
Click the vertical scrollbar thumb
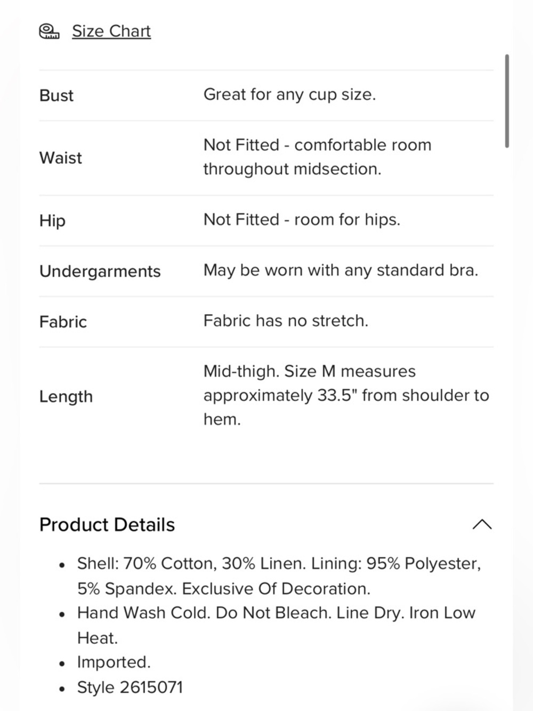506,101
